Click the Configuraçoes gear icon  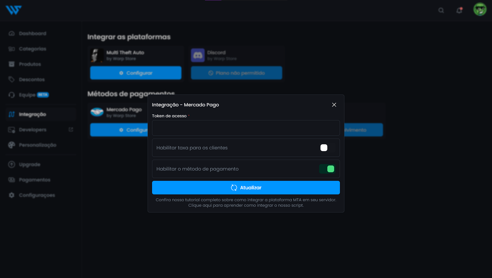tap(12, 195)
